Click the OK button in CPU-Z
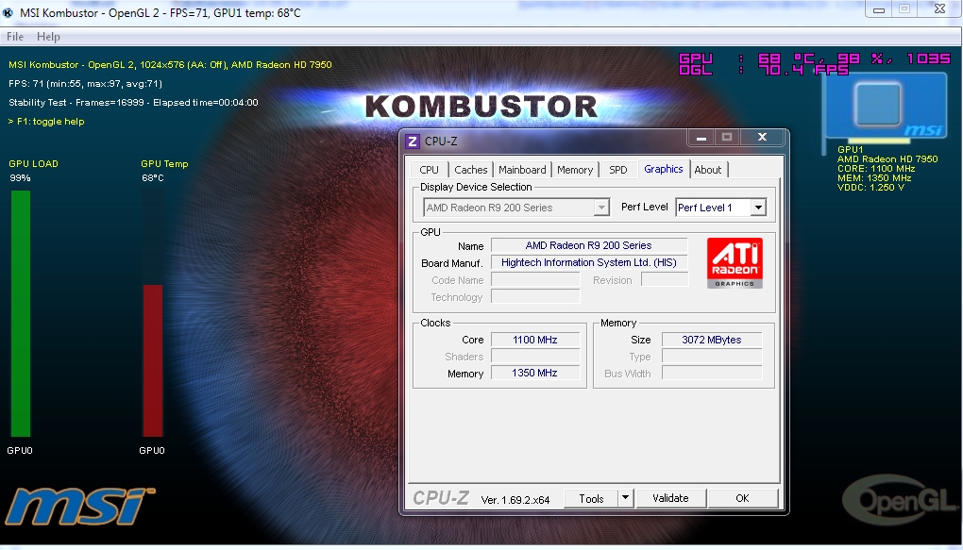 742,498
